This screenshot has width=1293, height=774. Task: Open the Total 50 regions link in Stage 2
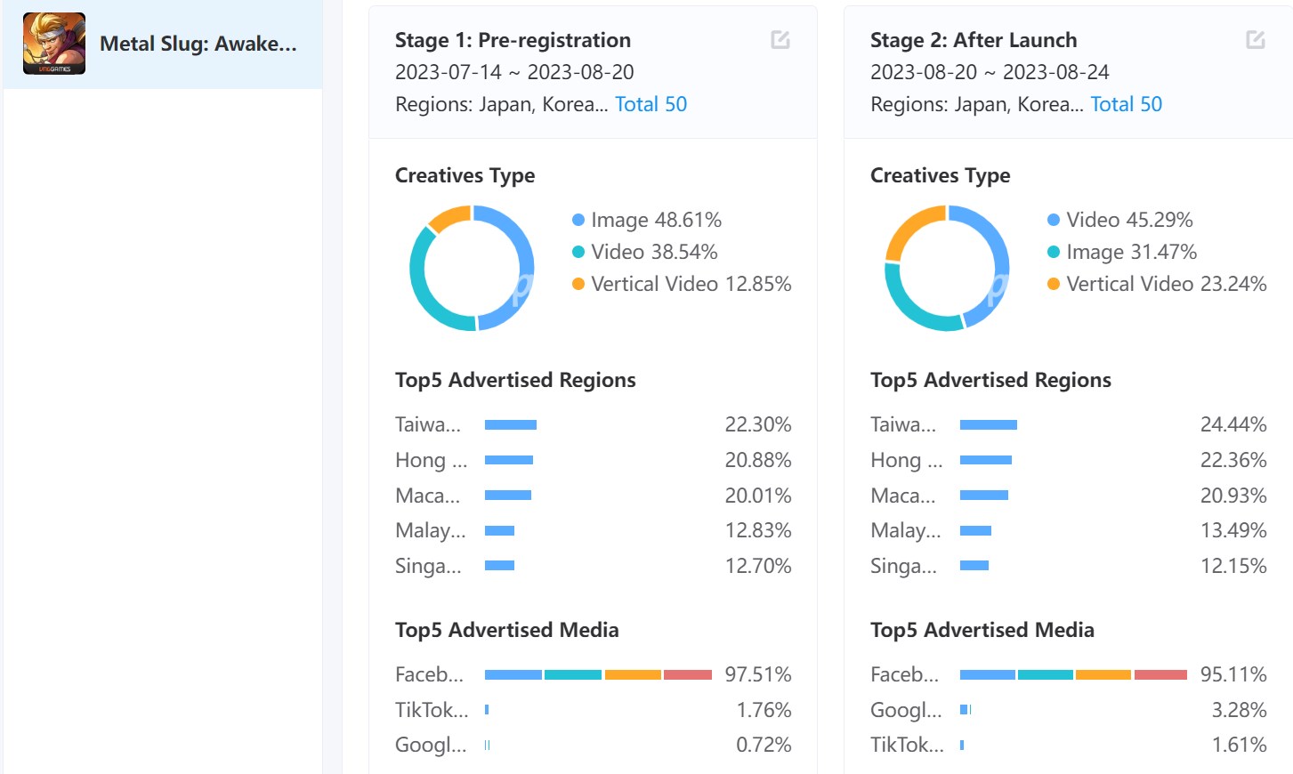click(x=1126, y=104)
